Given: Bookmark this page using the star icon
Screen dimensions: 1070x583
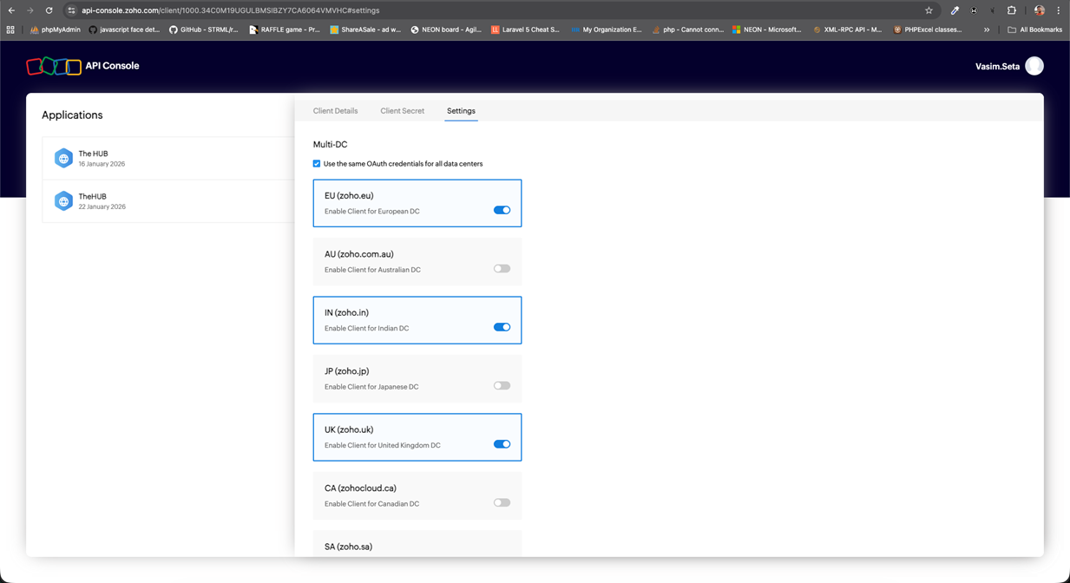Looking at the screenshot, I should pyautogui.click(x=929, y=10).
